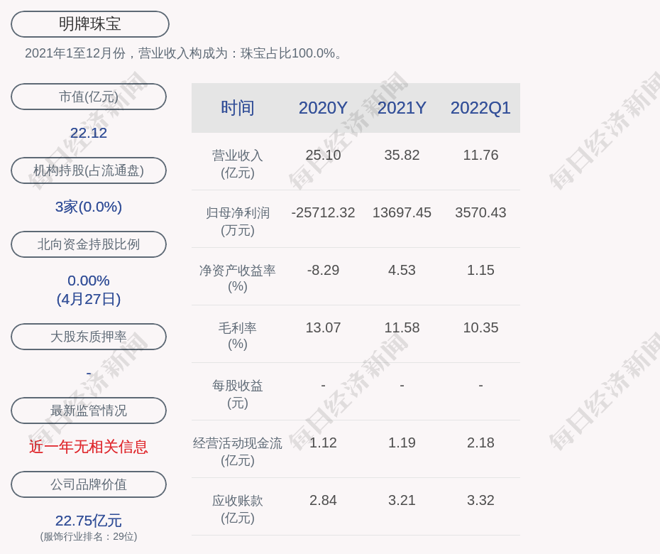Click the 营业收入(亿元) row label
The width and height of the screenshot is (660, 554).
point(238,164)
